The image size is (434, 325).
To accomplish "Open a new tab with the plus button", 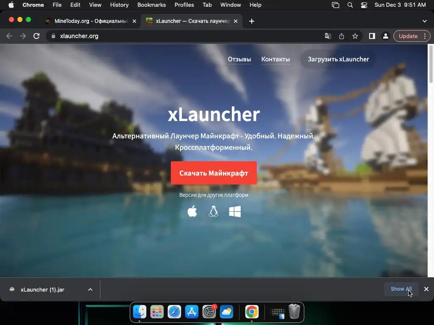I will (x=252, y=21).
